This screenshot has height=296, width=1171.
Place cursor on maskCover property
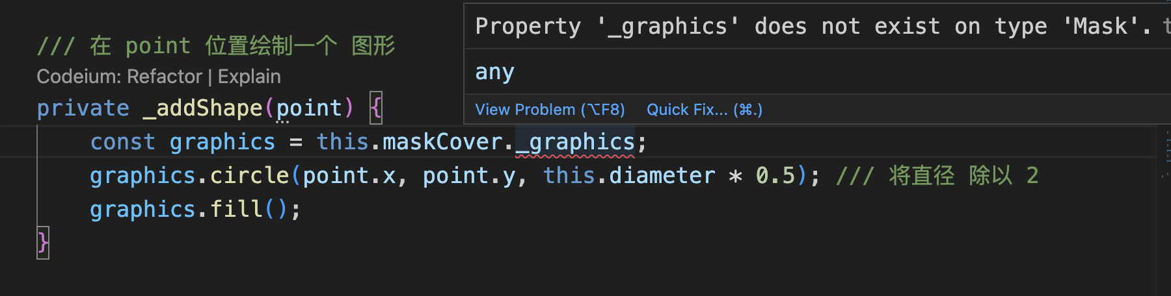click(x=442, y=142)
